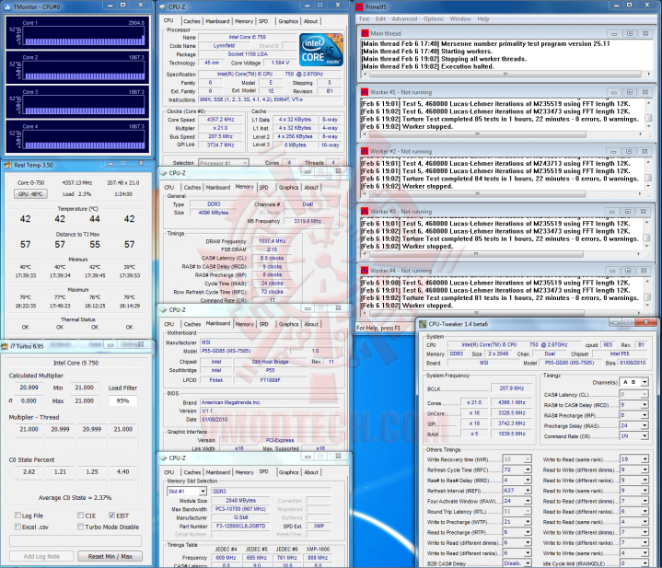Open the Window menu in Prime95
Viewport: 662px width, 568px height.
click(x=460, y=19)
